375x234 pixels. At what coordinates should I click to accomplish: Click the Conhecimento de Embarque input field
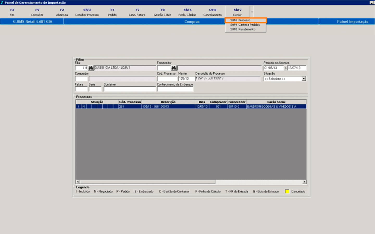click(175, 89)
